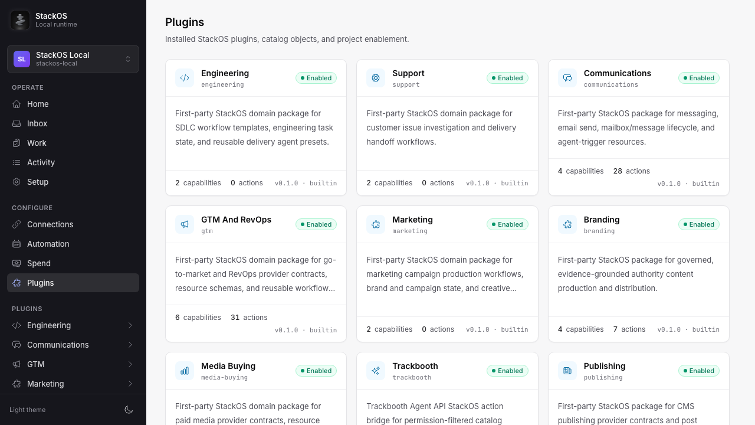Click the Setup gear icon
Viewport: 755px width, 425px height.
(17, 182)
